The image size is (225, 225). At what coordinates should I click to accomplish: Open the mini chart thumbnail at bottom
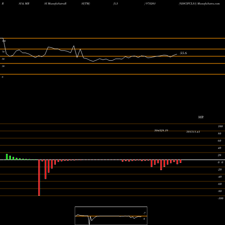[111, 216]
